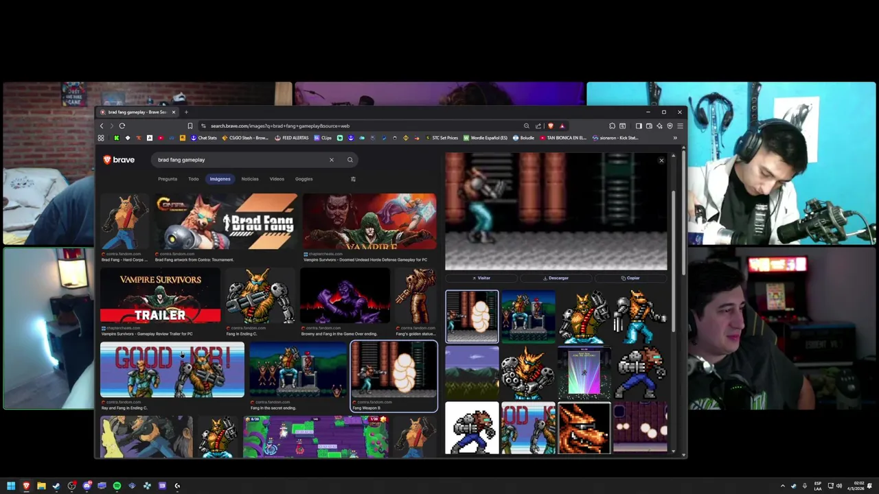Open the Brave hamburger menu
Image resolution: width=879 pixels, height=494 pixels.
tap(680, 126)
